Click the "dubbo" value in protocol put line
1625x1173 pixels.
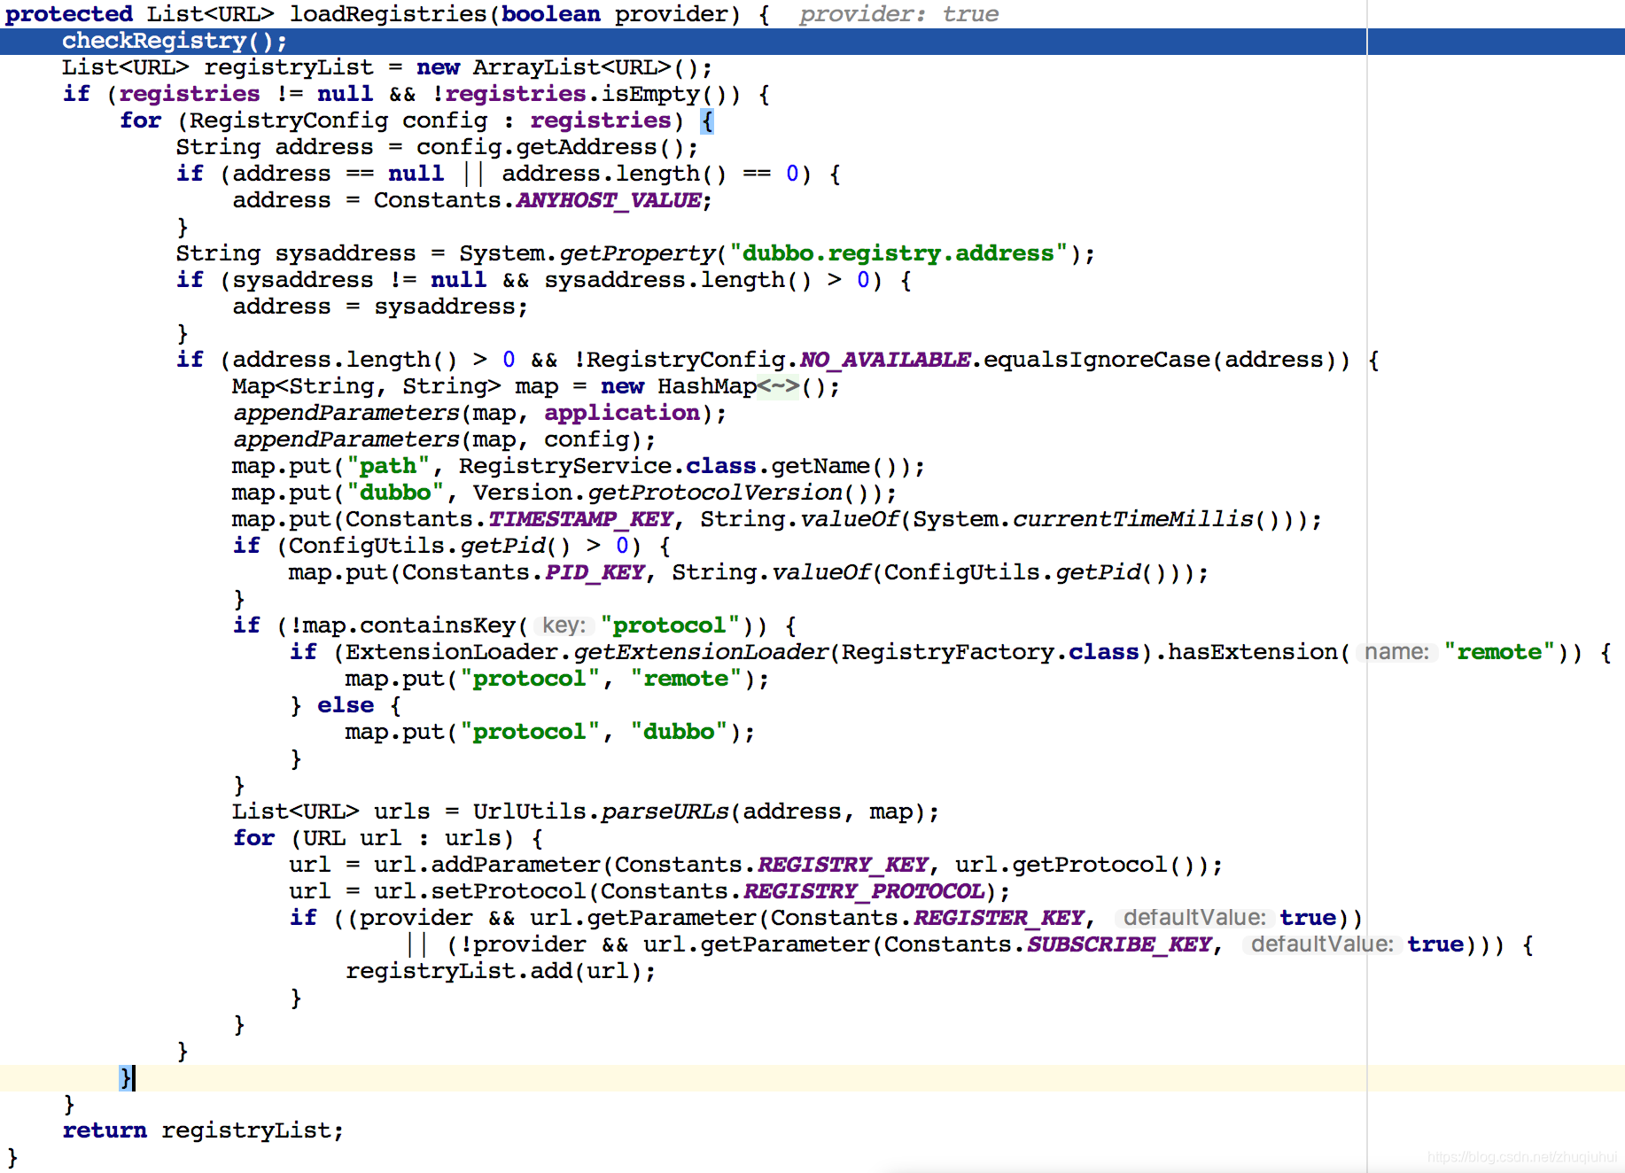[679, 732]
